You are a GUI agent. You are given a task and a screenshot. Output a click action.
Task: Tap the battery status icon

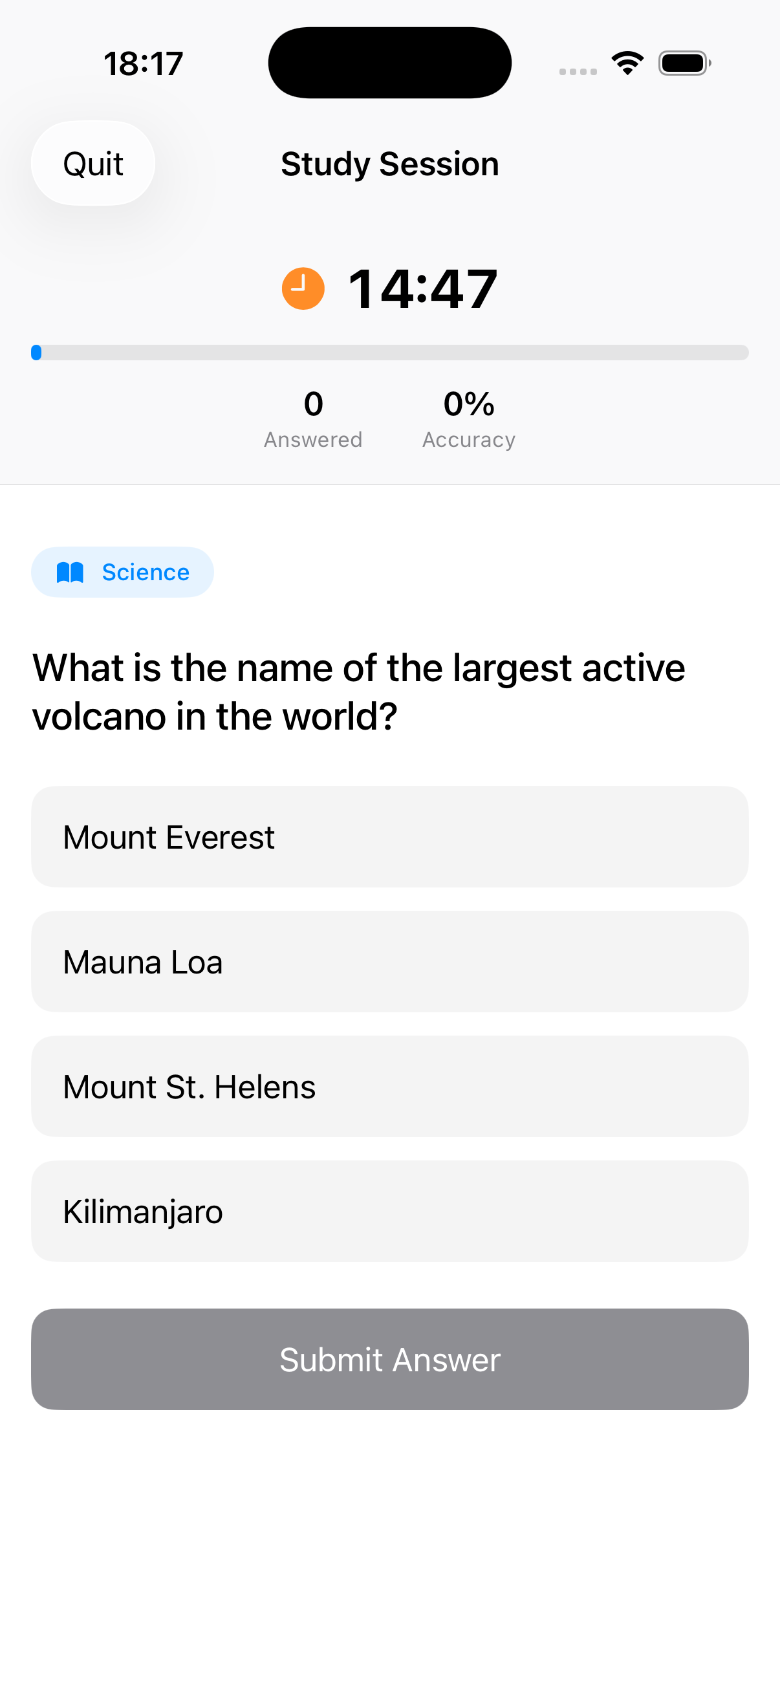tap(684, 63)
